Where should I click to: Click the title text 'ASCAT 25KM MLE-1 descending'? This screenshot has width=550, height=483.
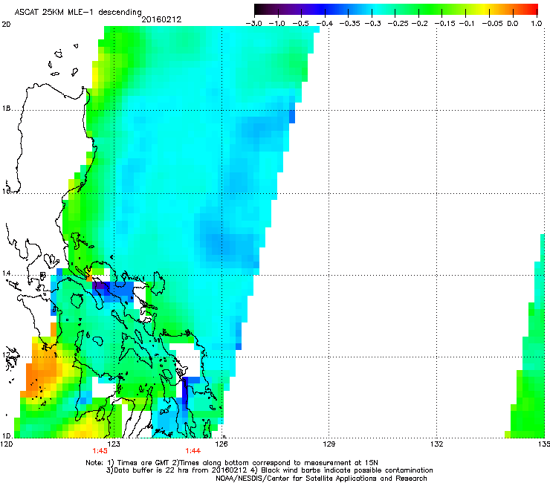coord(78,13)
